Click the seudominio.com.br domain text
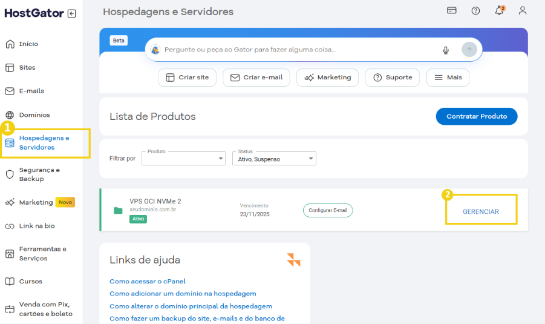The image size is (545, 324). [x=153, y=210]
